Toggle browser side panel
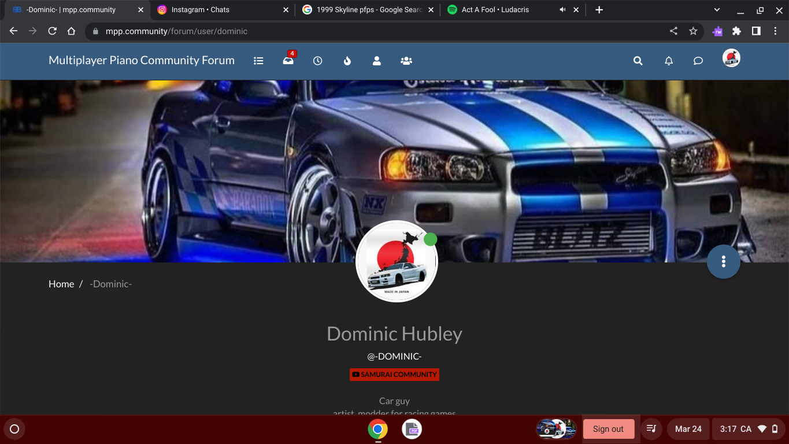 (x=756, y=31)
